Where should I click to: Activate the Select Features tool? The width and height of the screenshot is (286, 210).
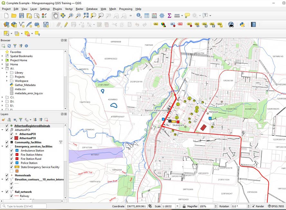[6, 33]
